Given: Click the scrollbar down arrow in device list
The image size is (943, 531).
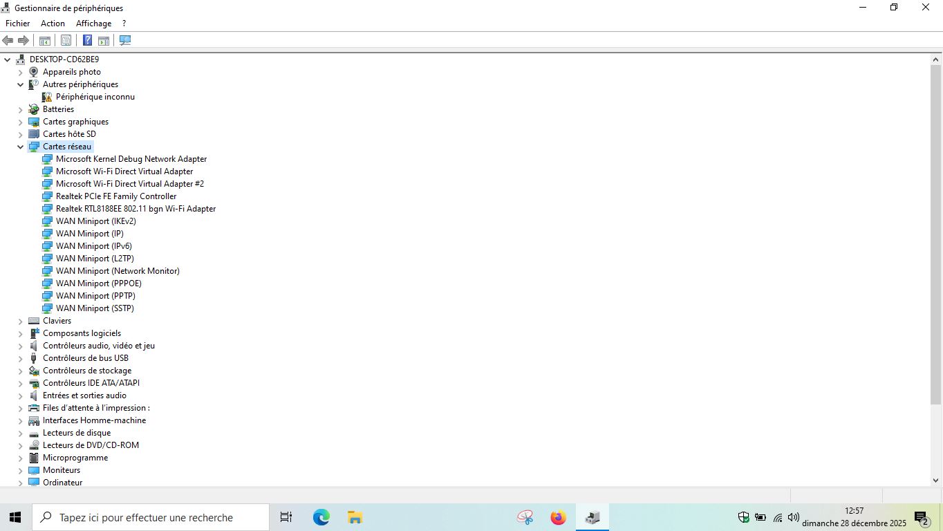Looking at the screenshot, I should [935, 480].
